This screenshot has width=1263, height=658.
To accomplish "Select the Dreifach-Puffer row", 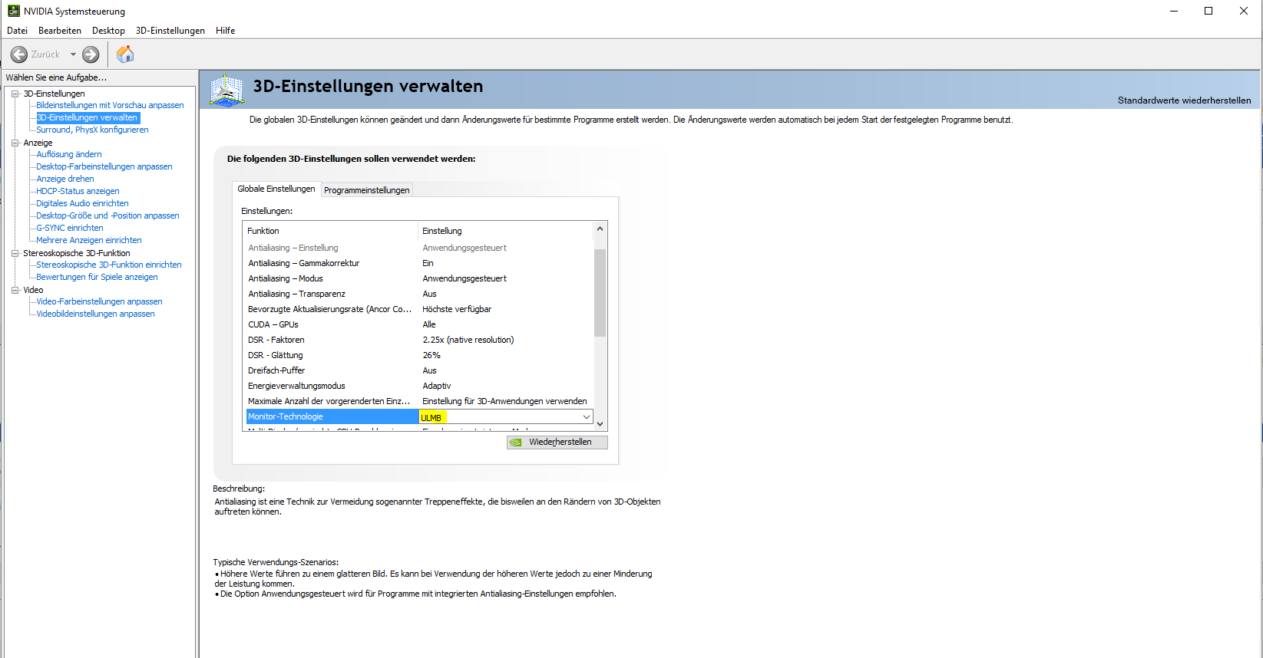I will [x=419, y=370].
